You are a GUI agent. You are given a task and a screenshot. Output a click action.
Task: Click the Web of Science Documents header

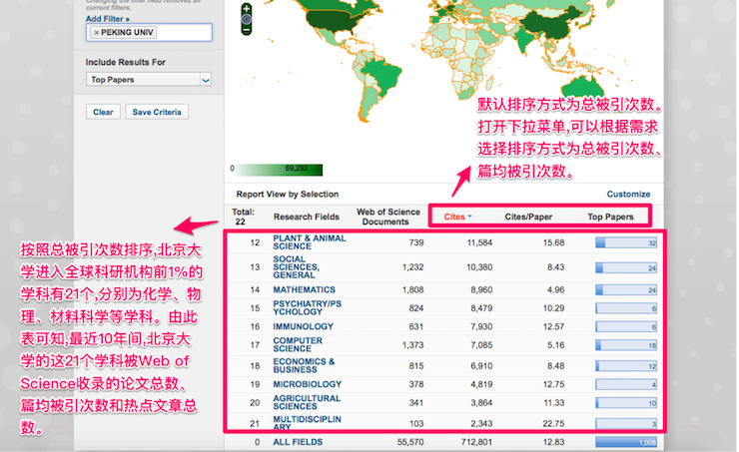click(x=387, y=217)
